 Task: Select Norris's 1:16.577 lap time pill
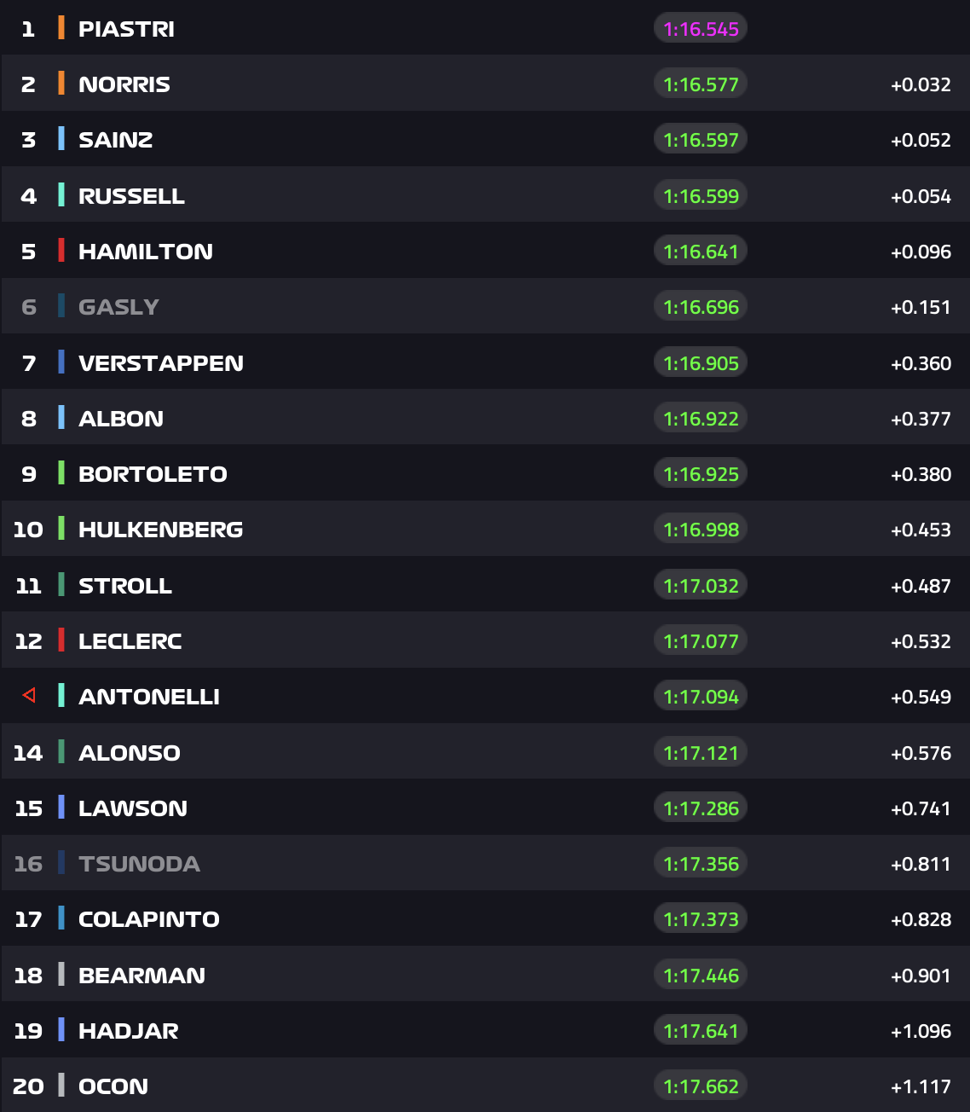click(x=701, y=84)
